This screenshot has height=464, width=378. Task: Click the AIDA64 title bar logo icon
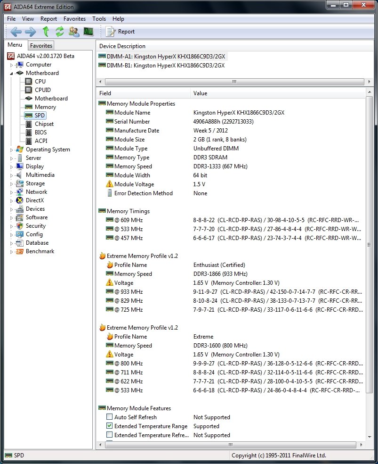pos(8,7)
